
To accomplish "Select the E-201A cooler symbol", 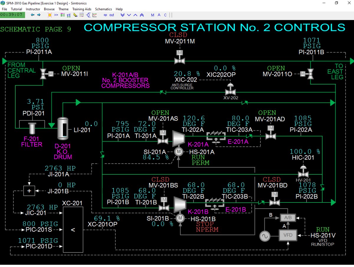I will pos(216,136).
